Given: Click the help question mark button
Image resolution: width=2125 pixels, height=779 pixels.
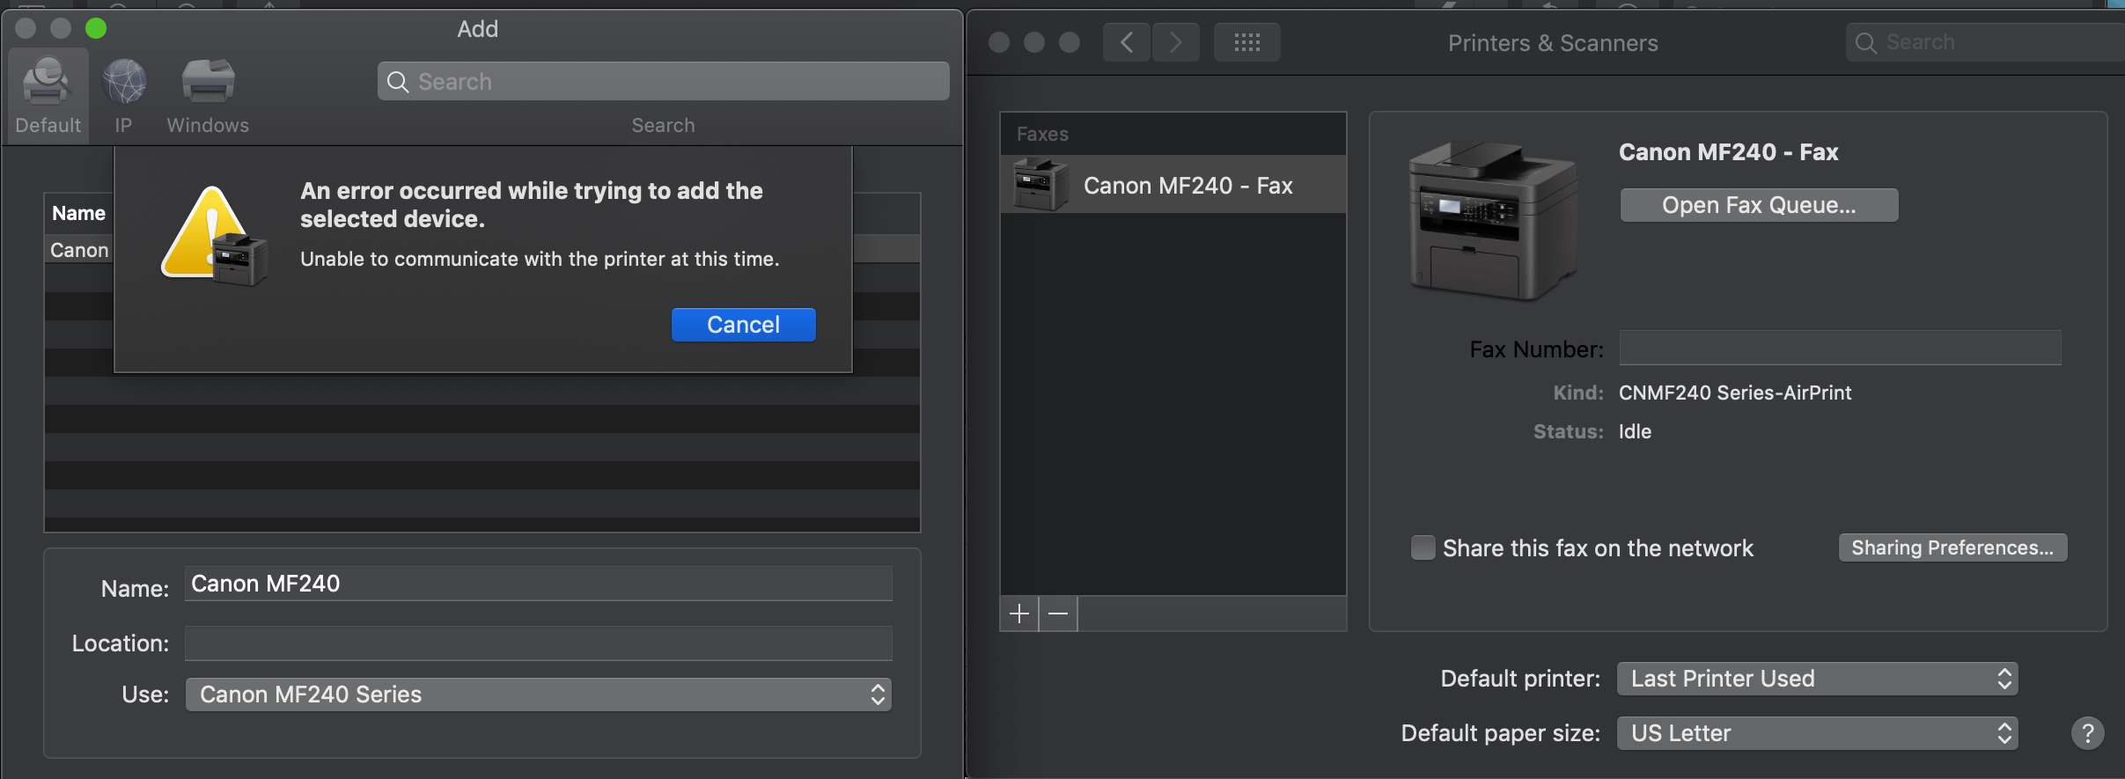Looking at the screenshot, I should pos(2088,733).
